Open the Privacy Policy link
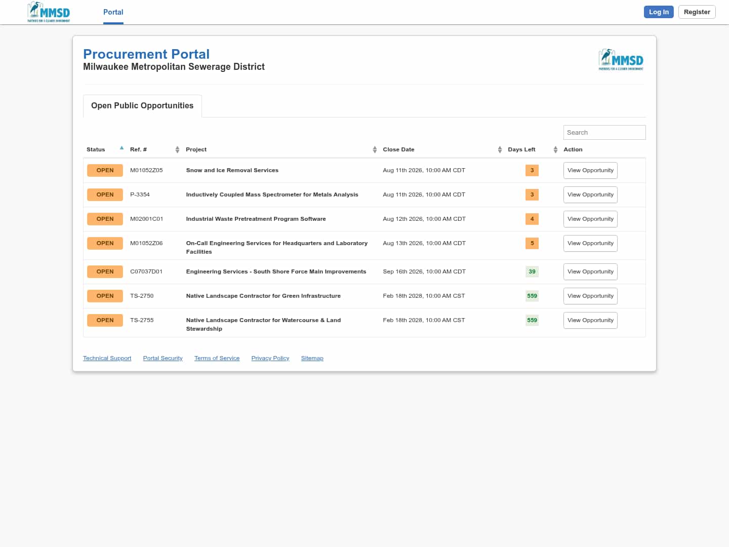The image size is (729, 547). [x=270, y=358]
